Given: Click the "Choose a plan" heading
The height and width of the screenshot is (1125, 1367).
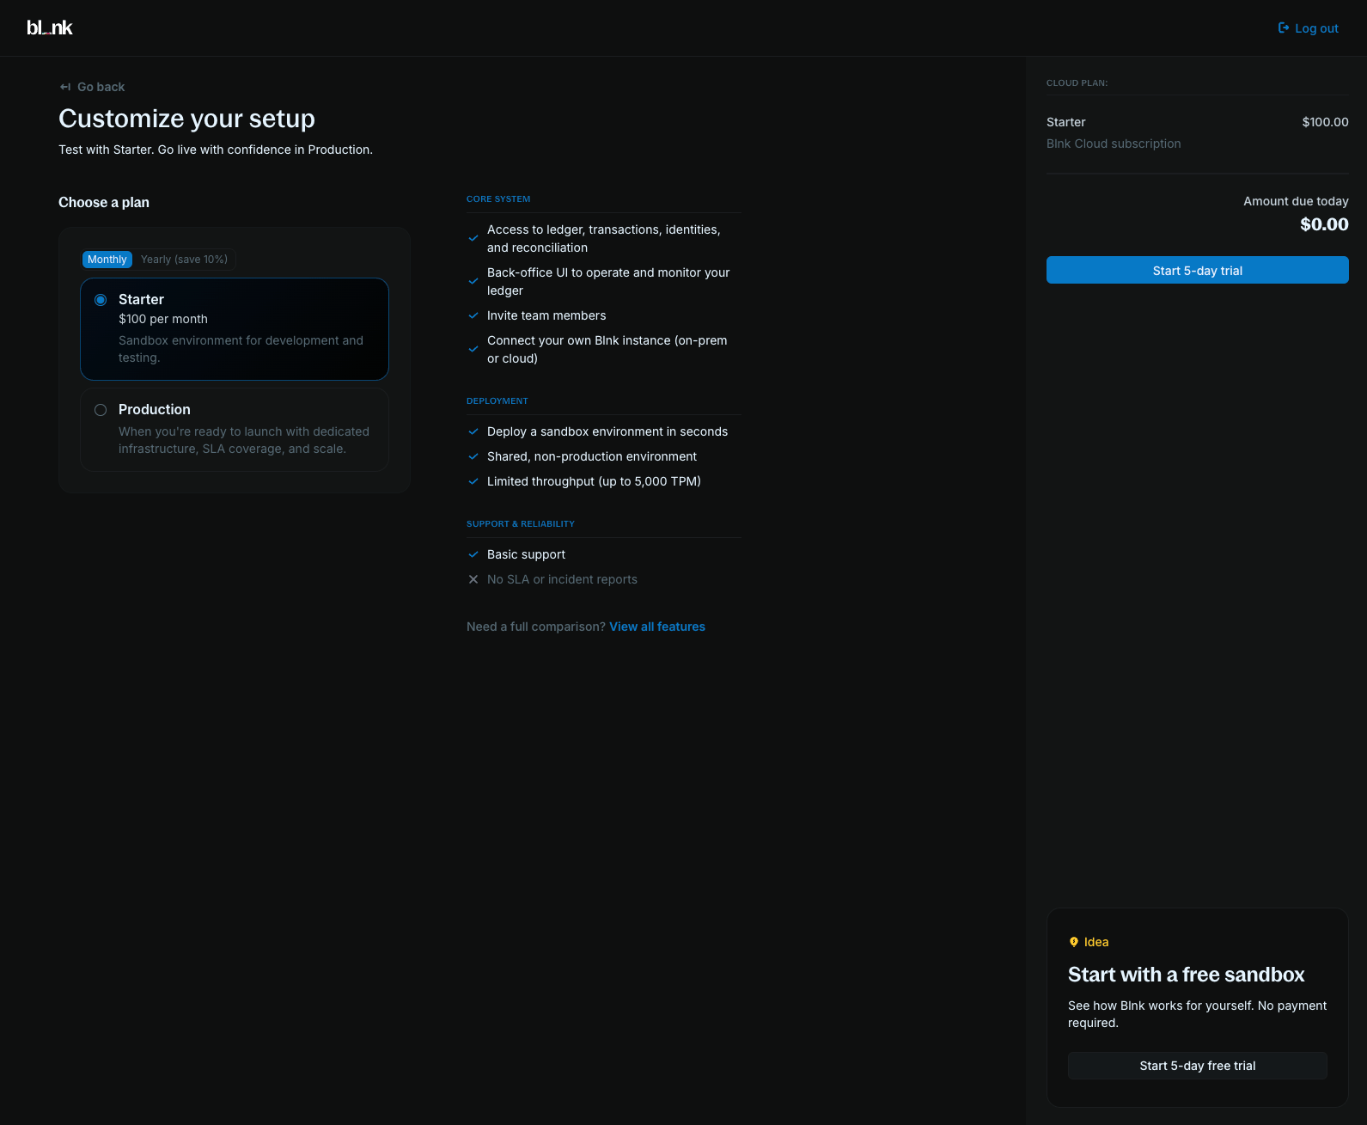Looking at the screenshot, I should click(104, 203).
